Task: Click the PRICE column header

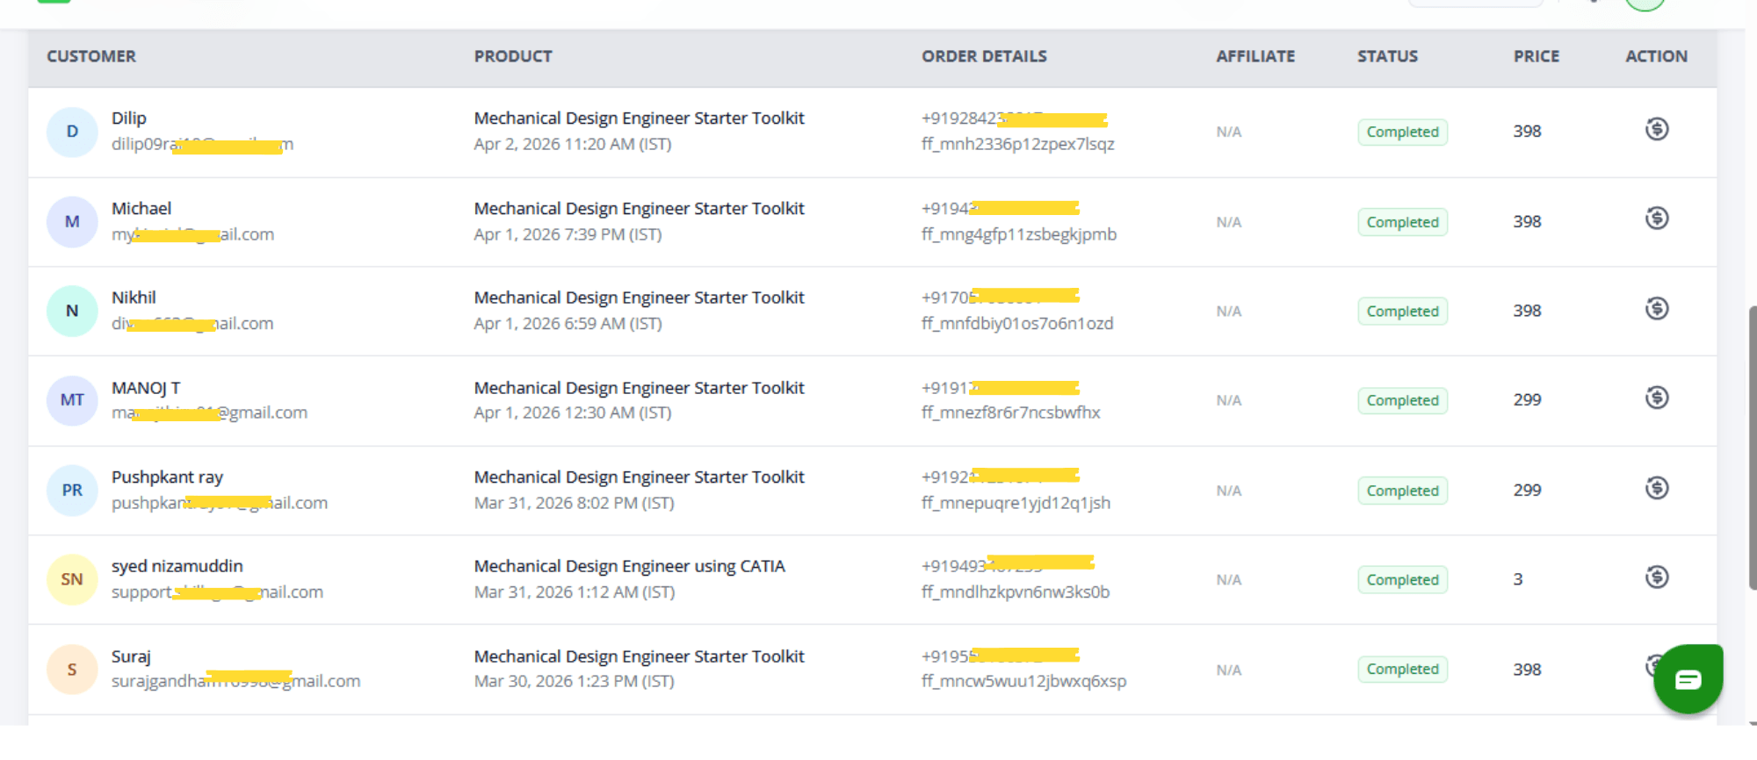Action: (1536, 57)
